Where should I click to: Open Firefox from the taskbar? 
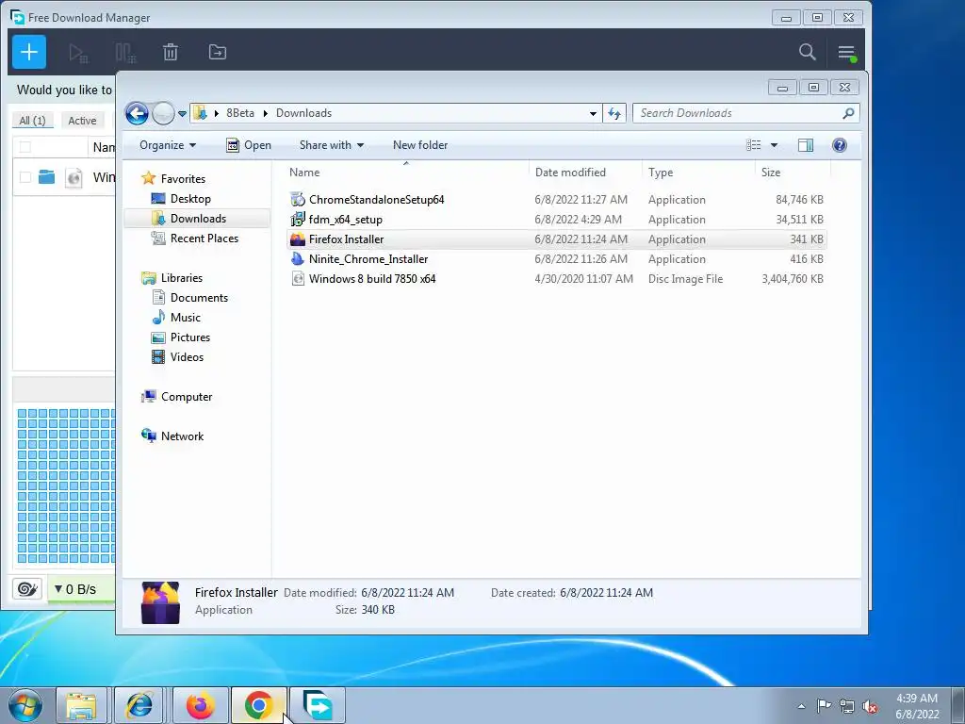(200, 705)
